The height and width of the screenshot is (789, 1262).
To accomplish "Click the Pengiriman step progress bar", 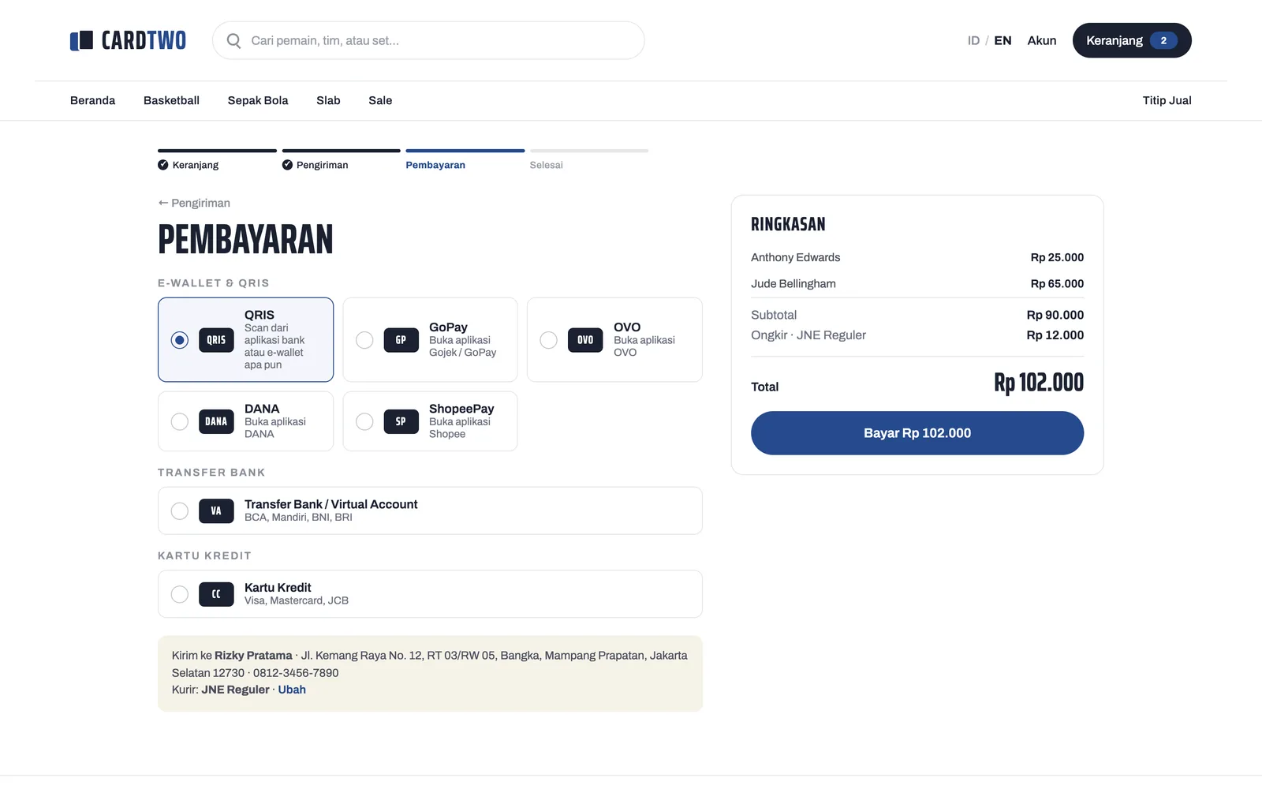I will (342, 151).
